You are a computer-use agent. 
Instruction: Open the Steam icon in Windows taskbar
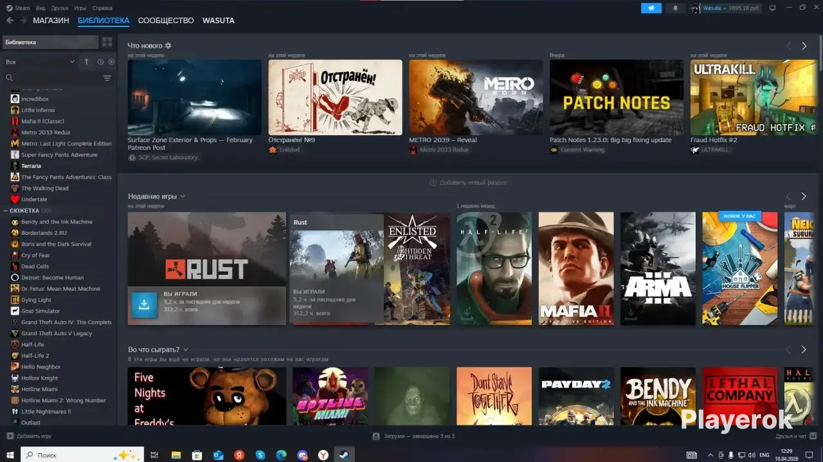pyautogui.click(x=343, y=455)
